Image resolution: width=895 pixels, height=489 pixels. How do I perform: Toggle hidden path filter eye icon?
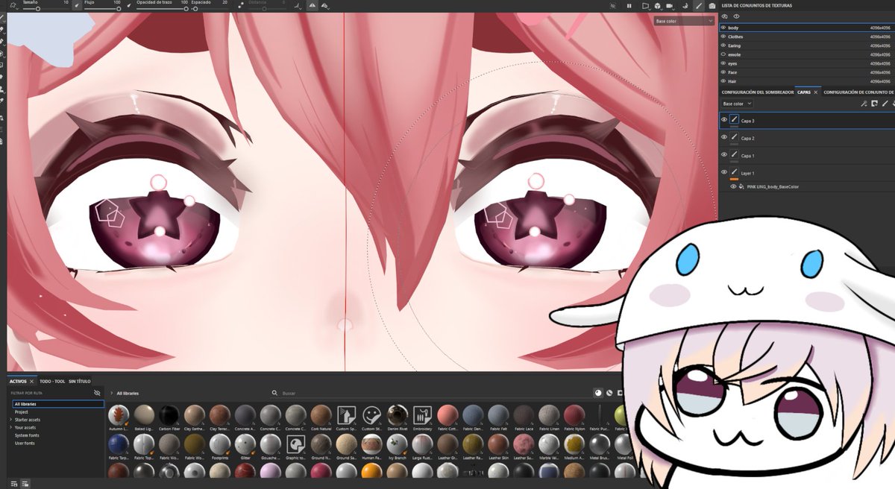(97, 392)
